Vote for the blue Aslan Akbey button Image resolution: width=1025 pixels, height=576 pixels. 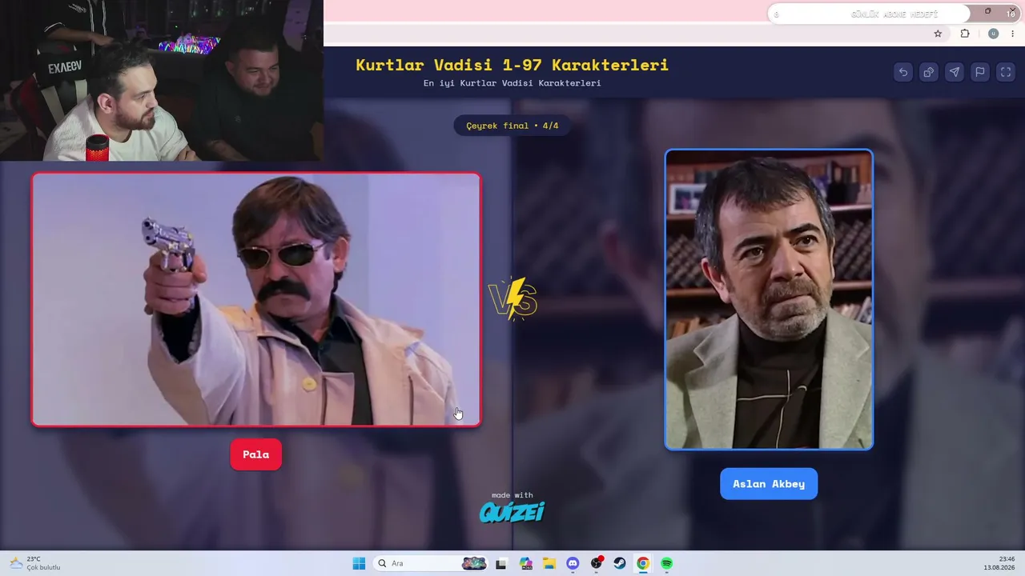tap(769, 483)
